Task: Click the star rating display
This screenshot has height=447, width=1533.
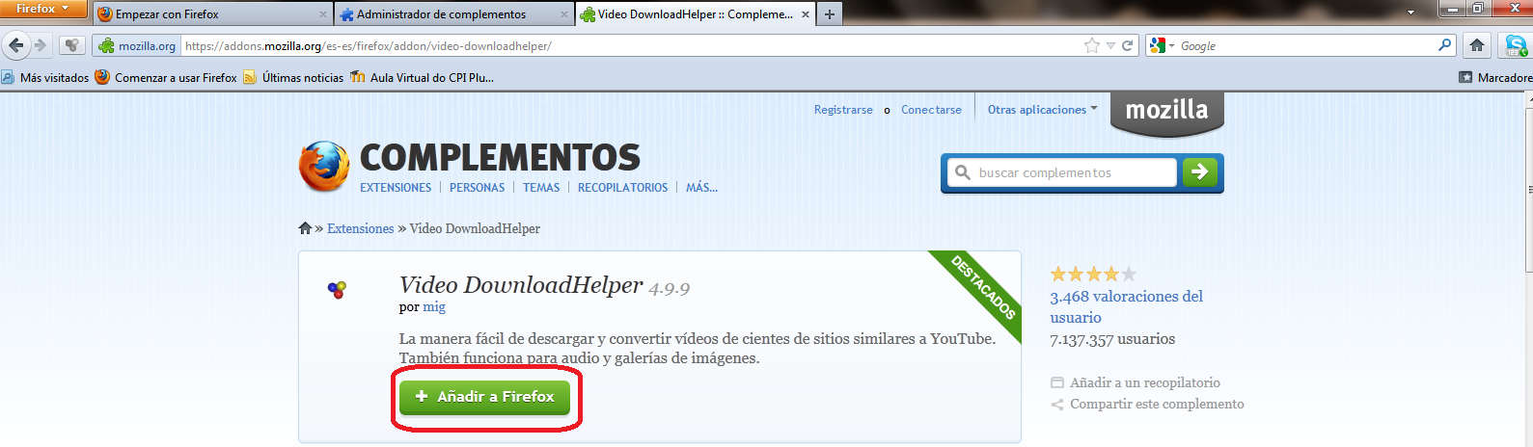Action: 1093,274
